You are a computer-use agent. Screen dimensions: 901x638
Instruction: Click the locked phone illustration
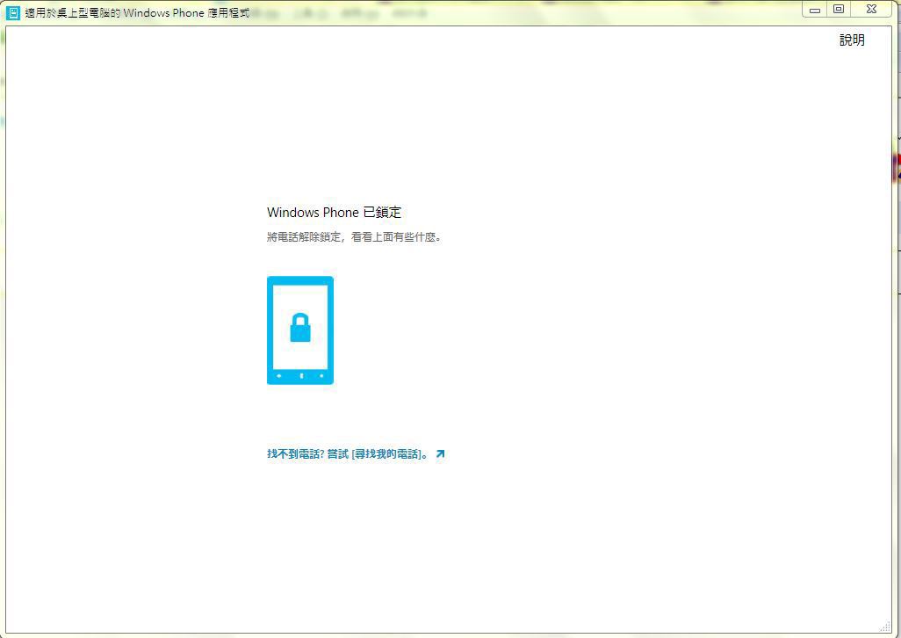(x=300, y=330)
